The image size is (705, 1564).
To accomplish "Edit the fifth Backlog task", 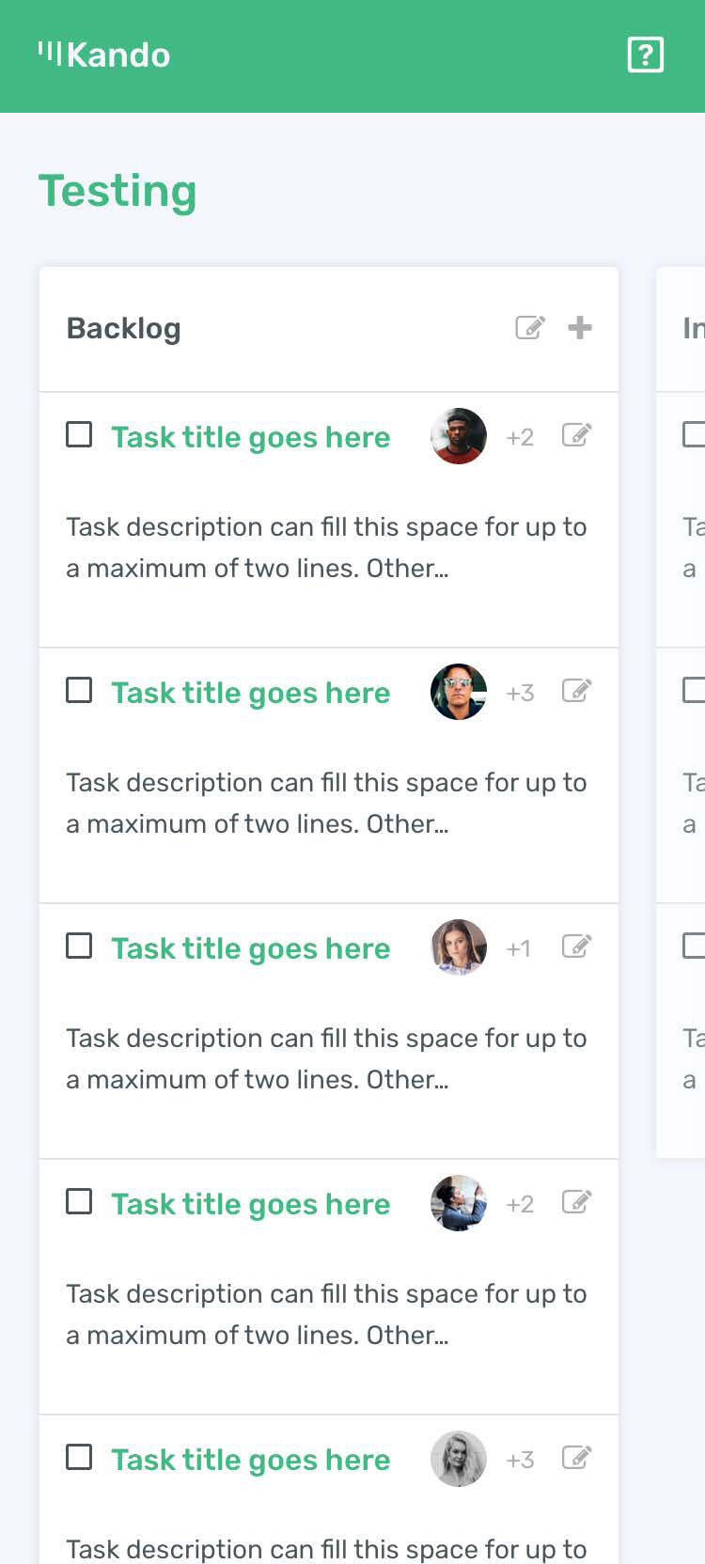I will pos(576,1458).
